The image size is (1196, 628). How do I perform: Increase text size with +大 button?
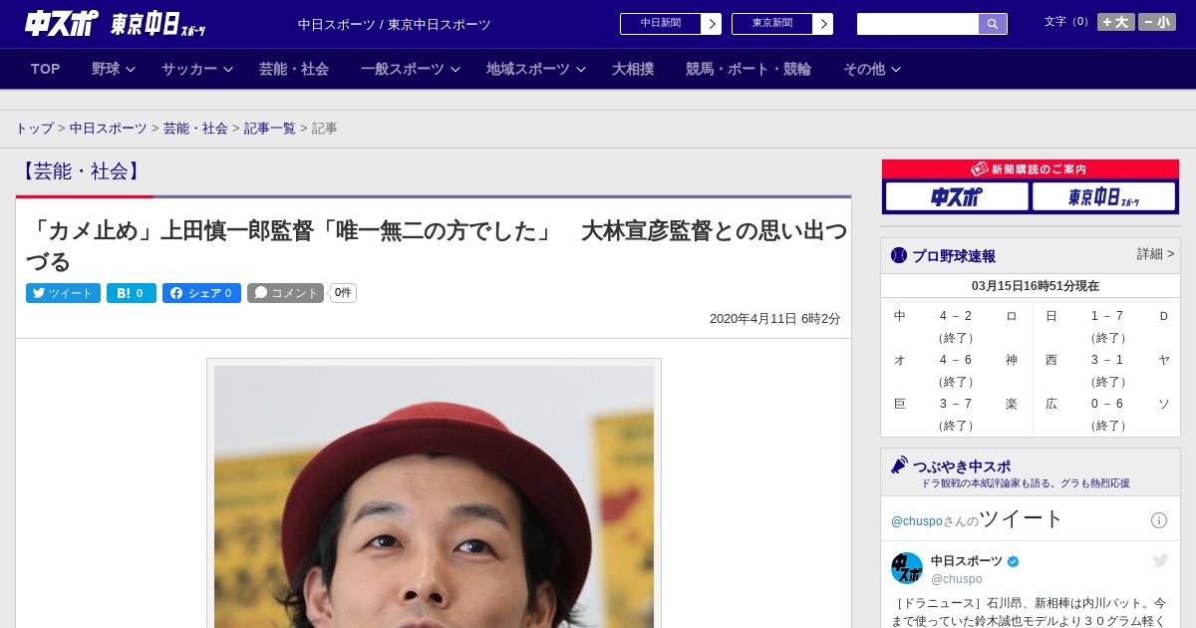click(1116, 22)
